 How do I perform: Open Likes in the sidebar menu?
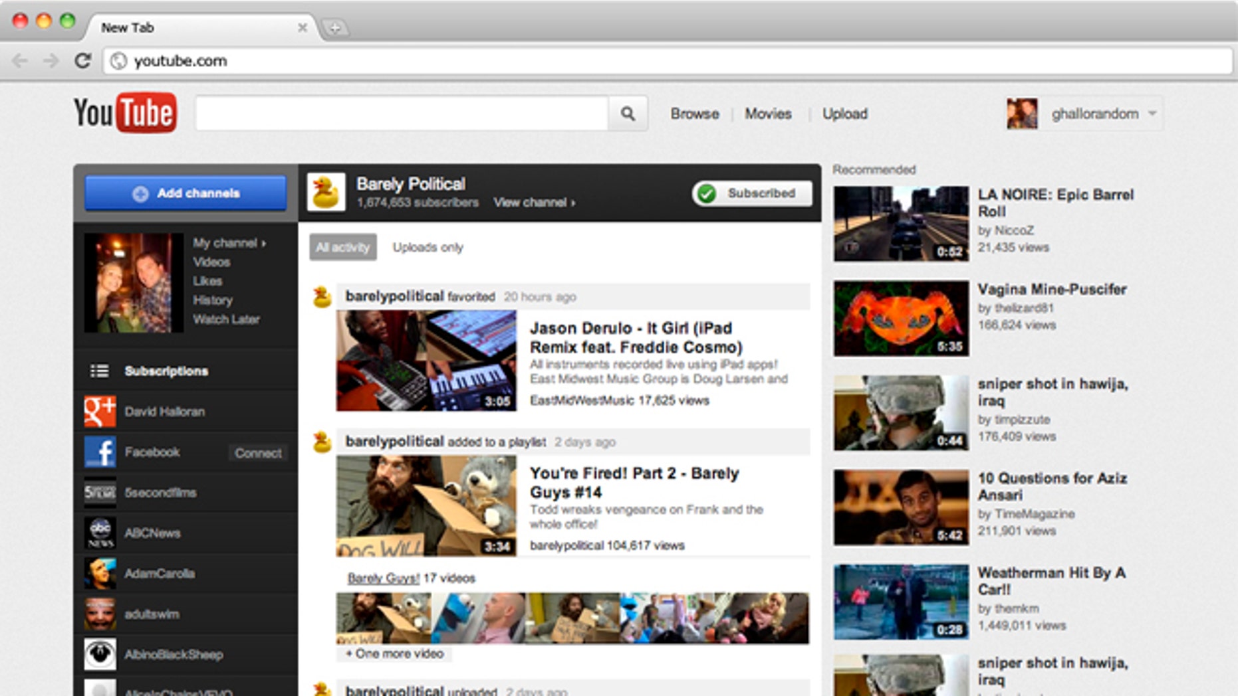207,281
